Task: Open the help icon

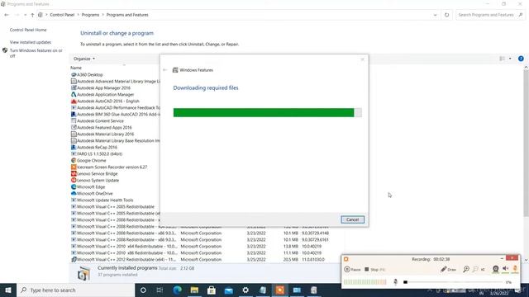Action: 521,59
